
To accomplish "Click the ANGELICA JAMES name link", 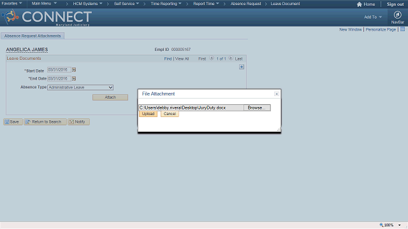I will click(27, 50).
